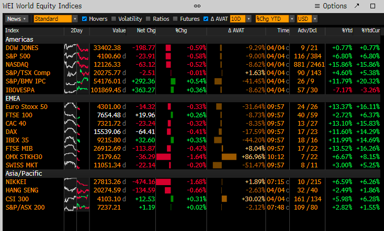Click FTSE 100 net change +19.96

(x=145, y=115)
